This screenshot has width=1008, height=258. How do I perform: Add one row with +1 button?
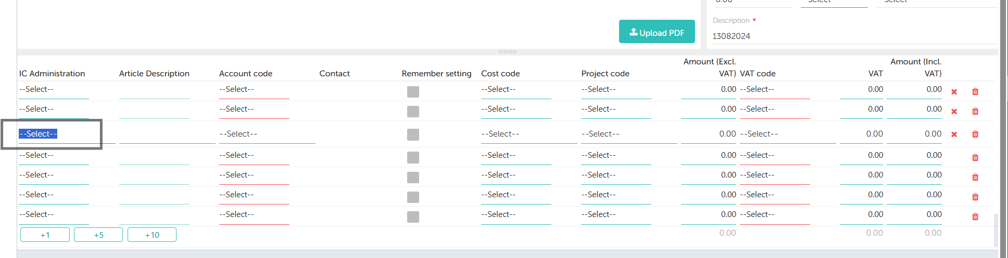coord(45,235)
